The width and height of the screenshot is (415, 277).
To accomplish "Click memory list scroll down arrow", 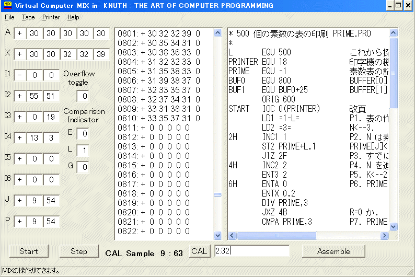I will pos(217,235).
